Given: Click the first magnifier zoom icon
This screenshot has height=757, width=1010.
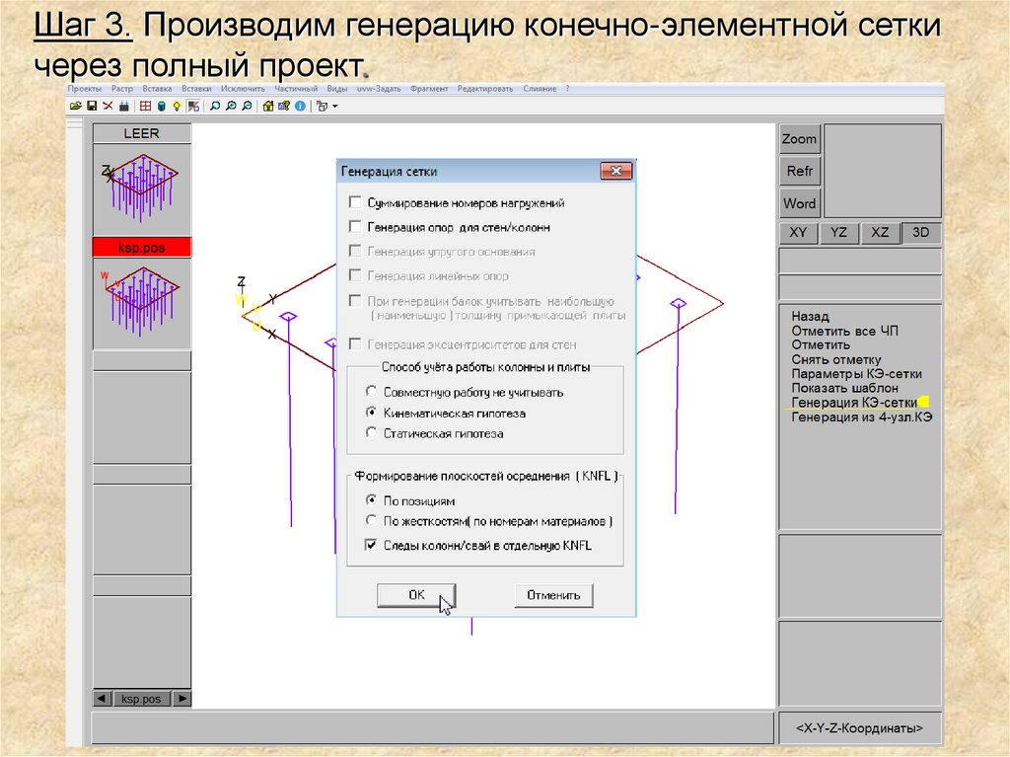Looking at the screenshot, I should [x=215, y=106].
